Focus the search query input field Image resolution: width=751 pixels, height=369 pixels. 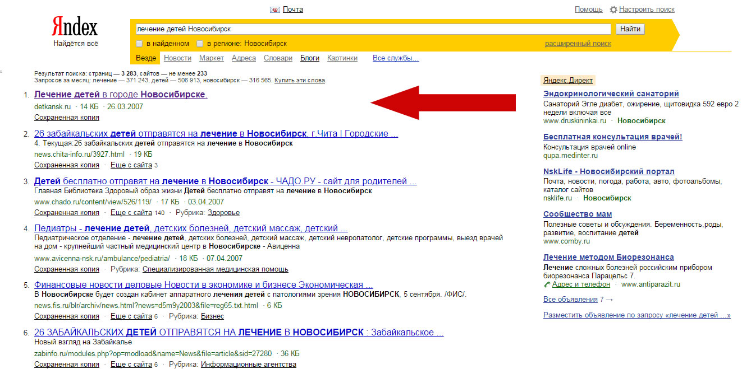373,29
